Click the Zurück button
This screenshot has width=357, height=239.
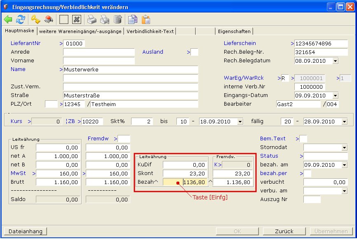(x=284, y=231)
